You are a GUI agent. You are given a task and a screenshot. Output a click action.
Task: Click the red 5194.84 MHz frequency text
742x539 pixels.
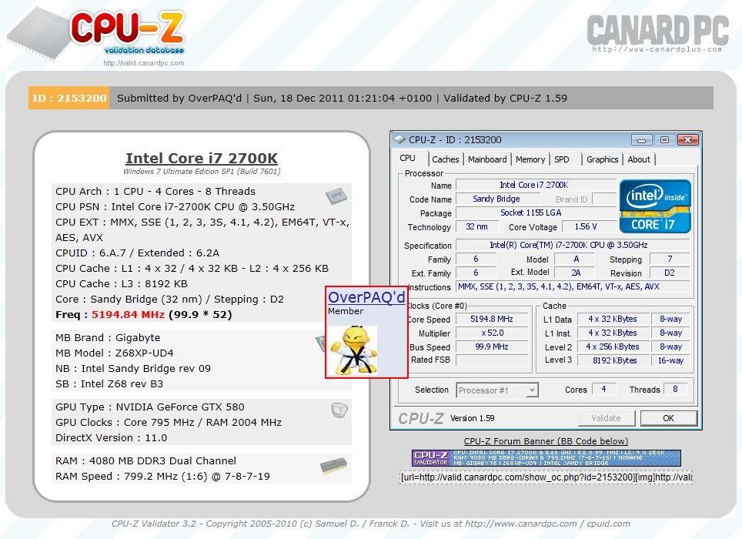(128, 315)
